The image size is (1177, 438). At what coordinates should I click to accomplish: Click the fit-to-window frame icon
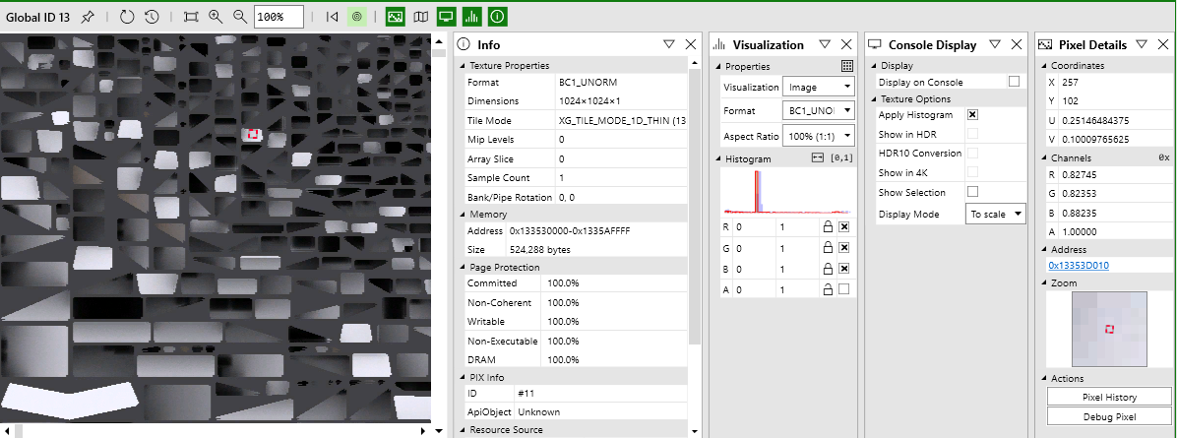(x=191, y=16)
